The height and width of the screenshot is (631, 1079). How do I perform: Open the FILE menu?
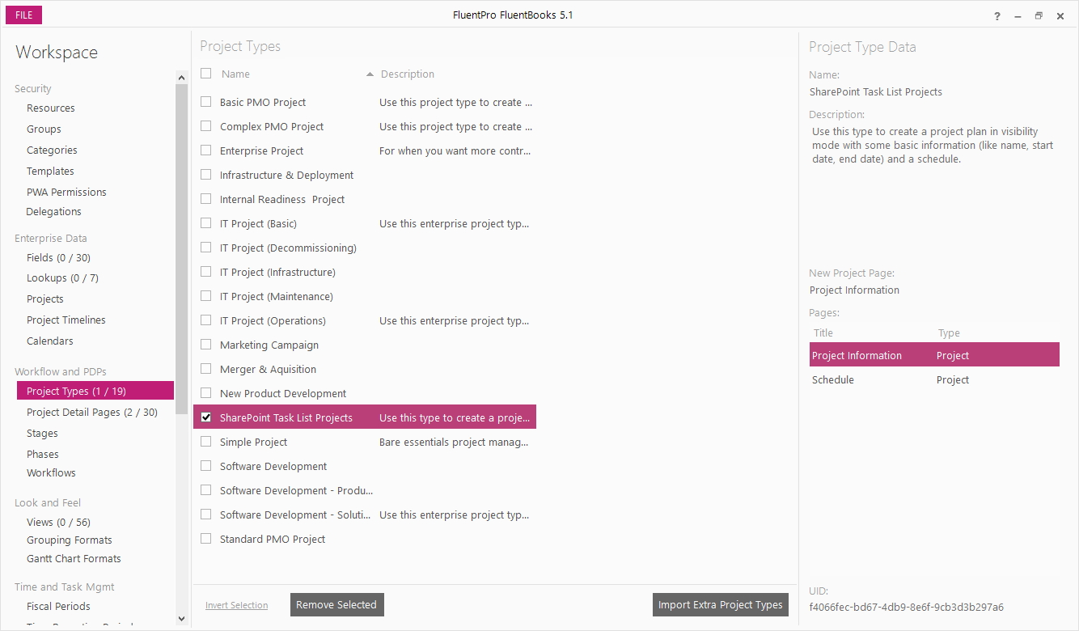[x=23, y=15]
